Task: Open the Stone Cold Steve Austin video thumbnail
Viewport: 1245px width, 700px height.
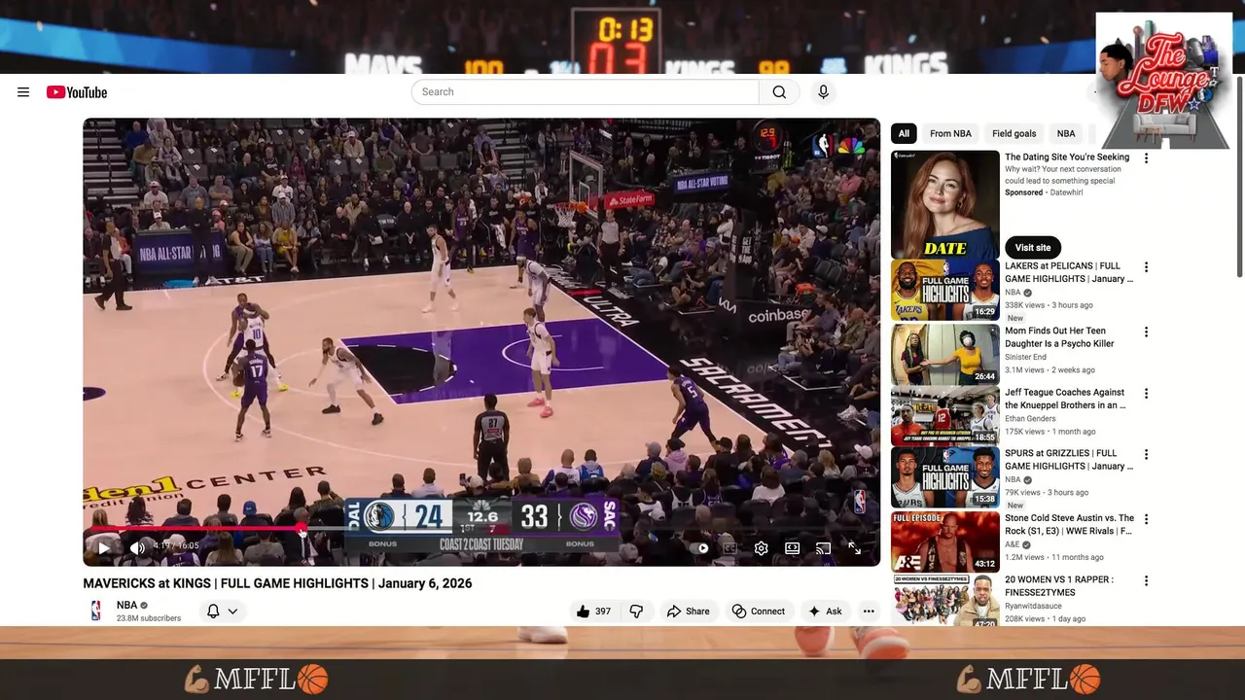Action: [x=945, y=542]
